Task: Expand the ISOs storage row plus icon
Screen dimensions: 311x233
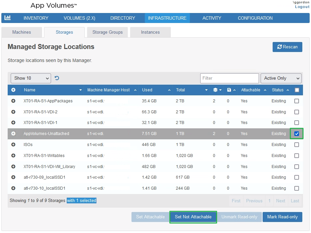Action: 13,144
